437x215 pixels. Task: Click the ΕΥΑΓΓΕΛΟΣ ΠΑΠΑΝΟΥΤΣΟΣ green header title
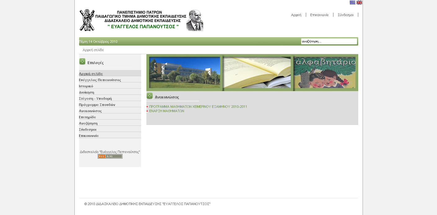tap(143, 27)
